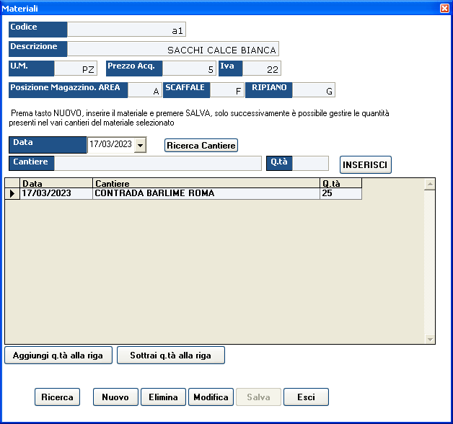The image size is (453, 424).
Task: Close the Materiali window
Action: pos(444,9)
